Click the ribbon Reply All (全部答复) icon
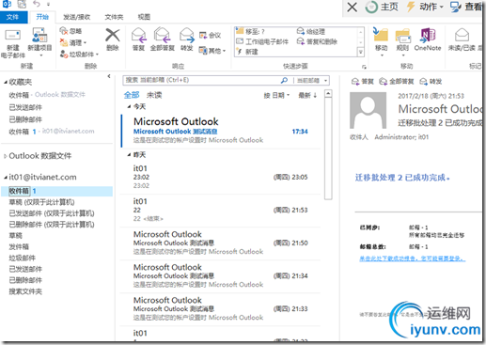 [x=162, y=39]
